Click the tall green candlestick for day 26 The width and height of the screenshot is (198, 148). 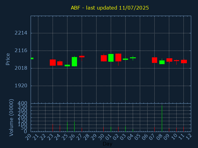pyautogui.click(x=74, y=62)
